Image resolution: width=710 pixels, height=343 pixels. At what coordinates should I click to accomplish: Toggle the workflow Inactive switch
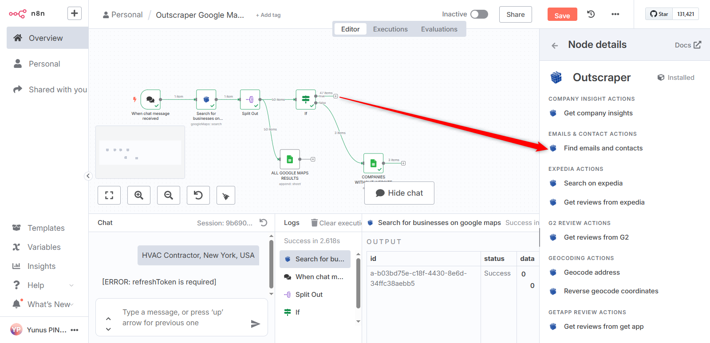click(x=479, y=14)
